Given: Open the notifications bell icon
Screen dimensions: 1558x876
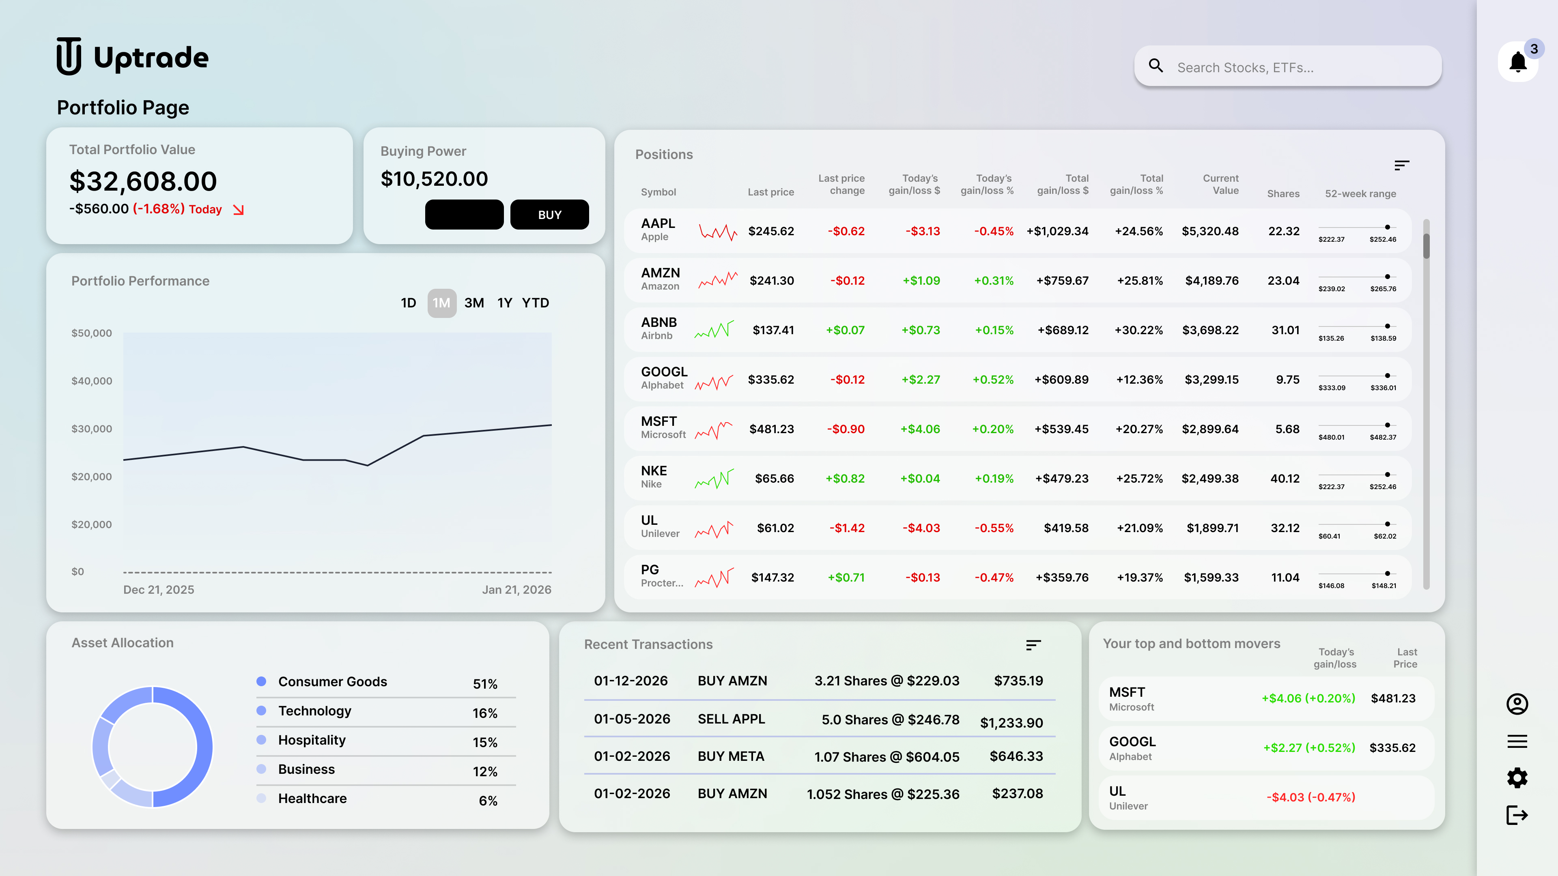Looking at the screenshot, I should [1517, 62].
